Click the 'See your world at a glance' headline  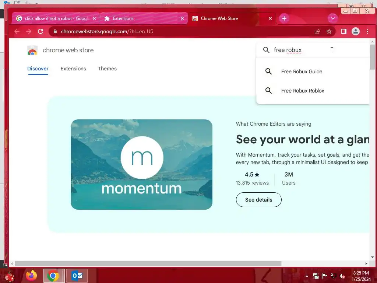303,139
